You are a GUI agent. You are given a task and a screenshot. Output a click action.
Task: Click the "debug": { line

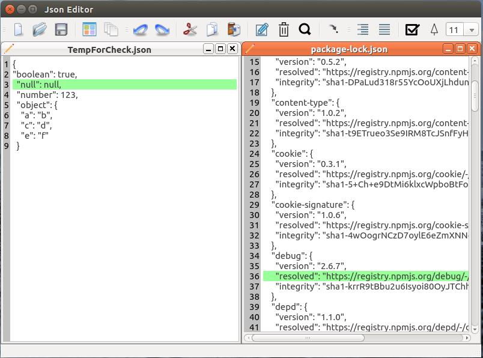coord(292,256)
